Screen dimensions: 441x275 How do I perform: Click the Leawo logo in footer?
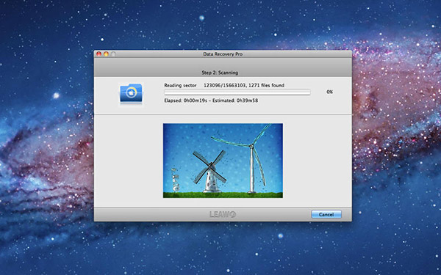(223, 214)
